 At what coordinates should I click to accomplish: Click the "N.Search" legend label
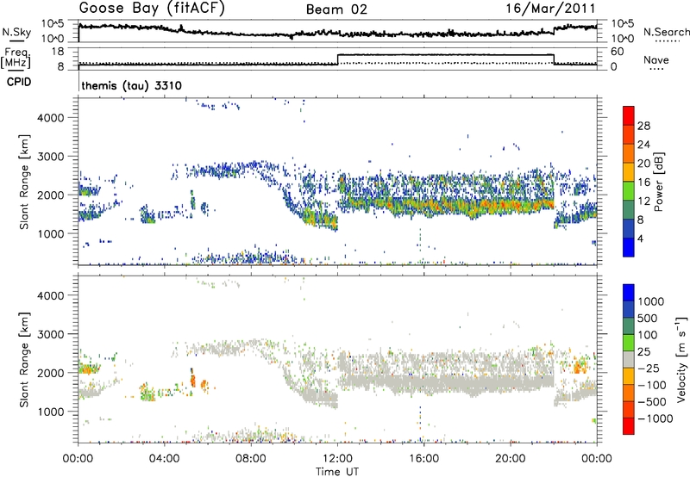667,32
